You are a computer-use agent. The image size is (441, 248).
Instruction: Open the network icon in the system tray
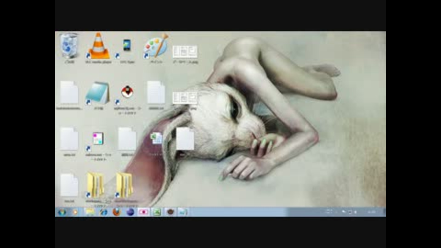[x=350, y=212]
